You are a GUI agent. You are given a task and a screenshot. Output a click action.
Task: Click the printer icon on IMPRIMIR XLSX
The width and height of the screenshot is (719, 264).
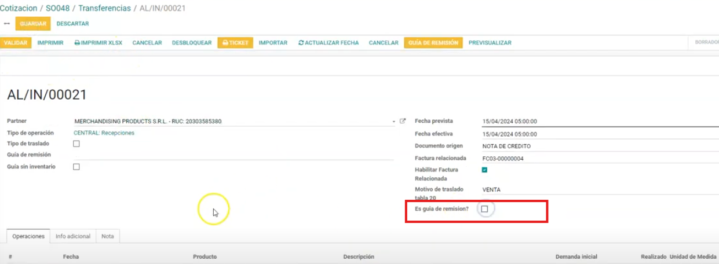(77, 43)
